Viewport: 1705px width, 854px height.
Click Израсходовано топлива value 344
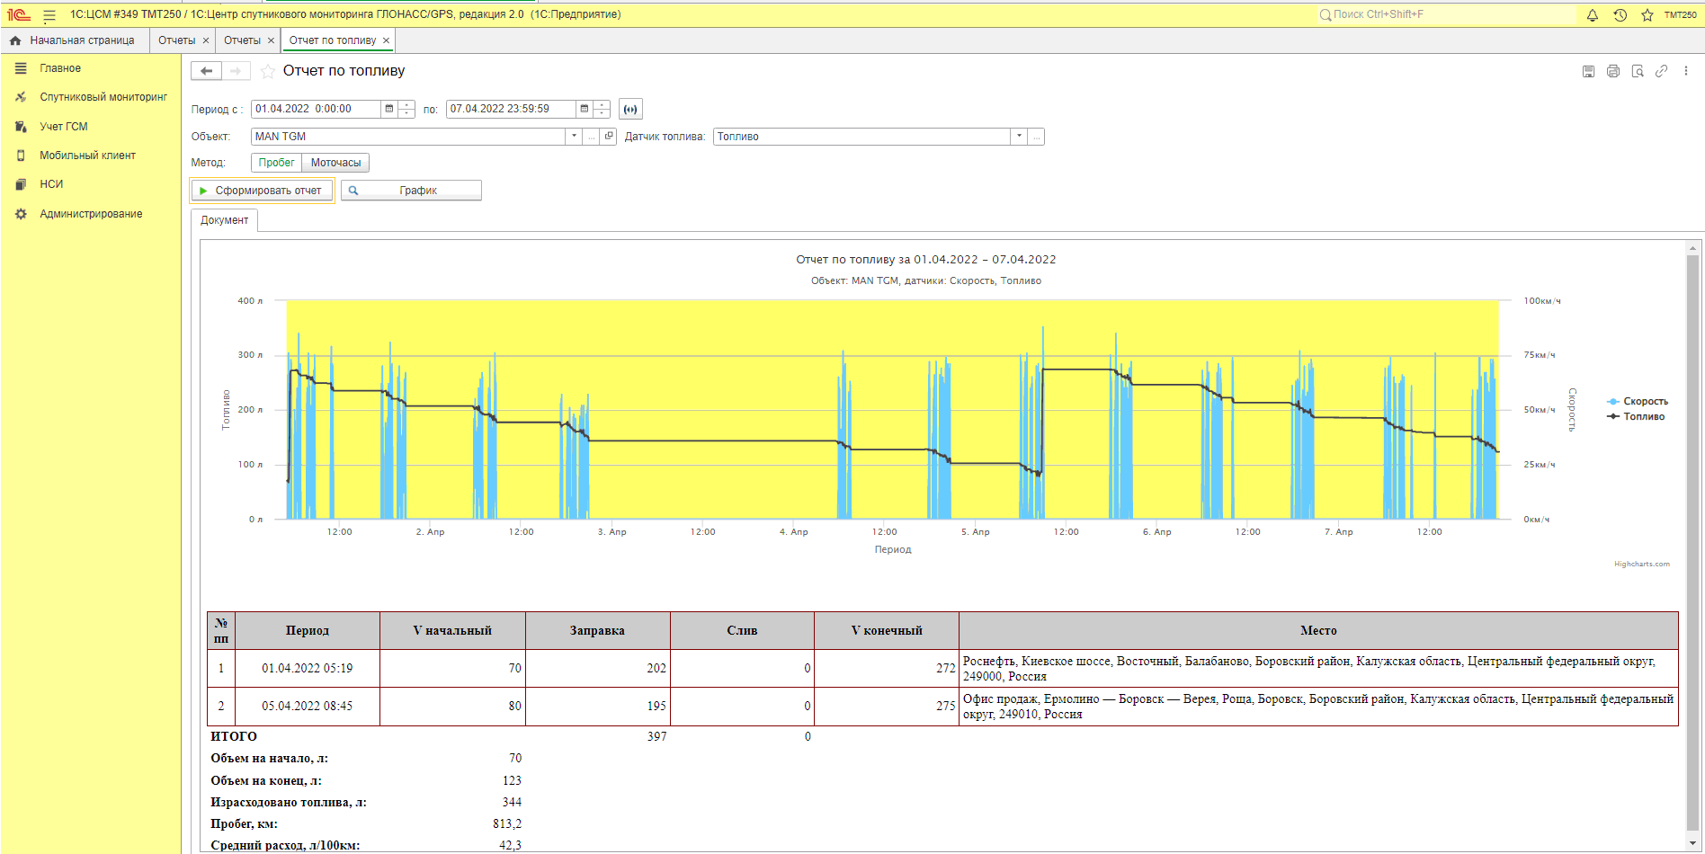click(512, 803)
